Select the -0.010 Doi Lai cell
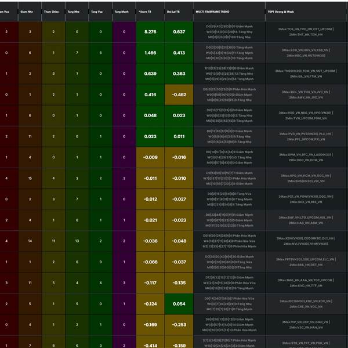The image size is (348, 348). [179, 178]
